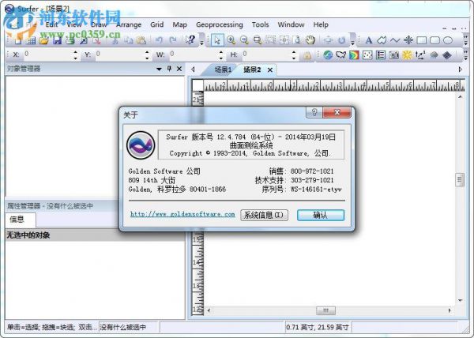Create a new Image Map (camera icon)
Viewport: 474px width, 338px height.
pyautogui.click(x=394, y=55)
